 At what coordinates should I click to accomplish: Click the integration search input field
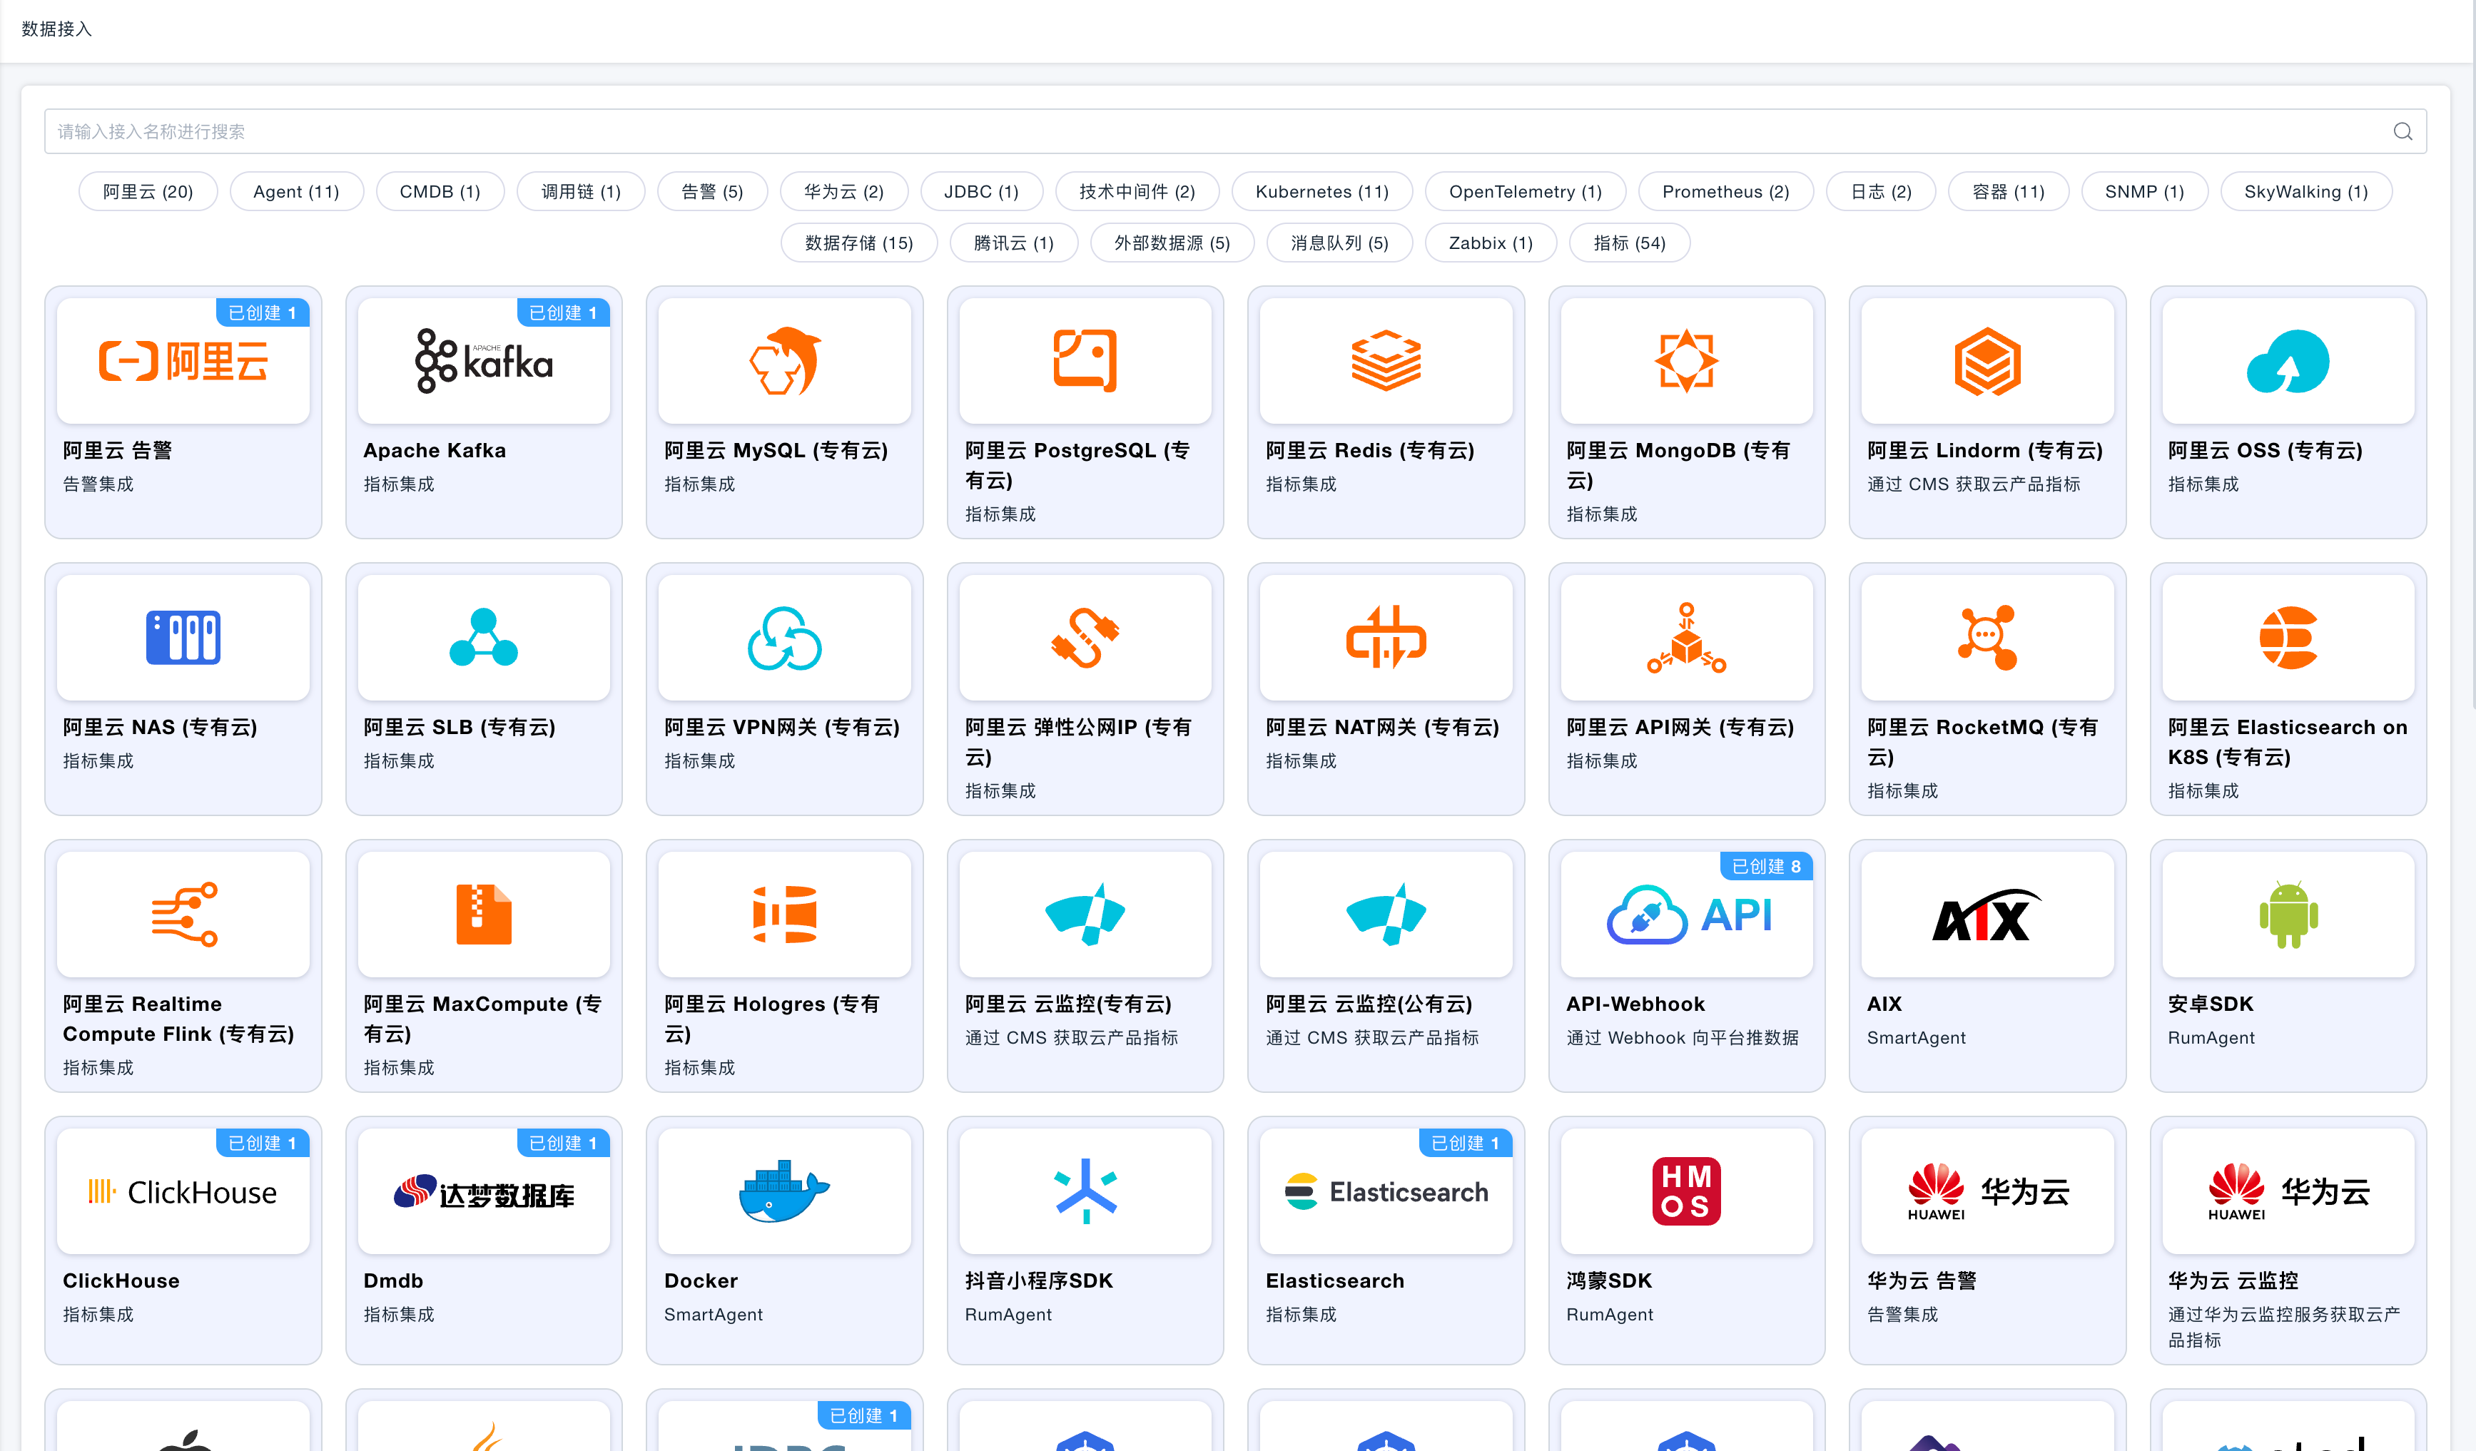pos(1179,131)
